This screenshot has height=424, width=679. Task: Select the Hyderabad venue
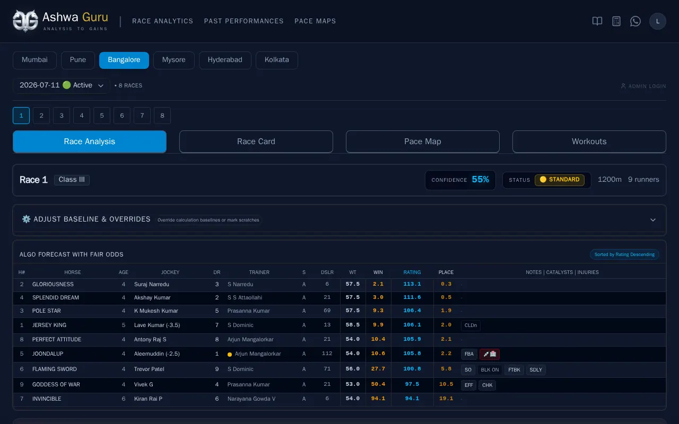[x=225, y=60]
